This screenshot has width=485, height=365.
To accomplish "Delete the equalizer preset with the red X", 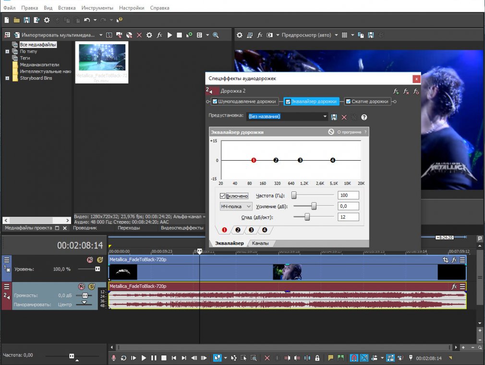I will point(344,117).
